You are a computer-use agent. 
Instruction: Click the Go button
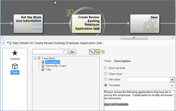pos(72,52)
